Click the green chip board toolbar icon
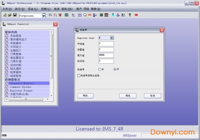Viewport: 200px width, 140px height. 101,15
